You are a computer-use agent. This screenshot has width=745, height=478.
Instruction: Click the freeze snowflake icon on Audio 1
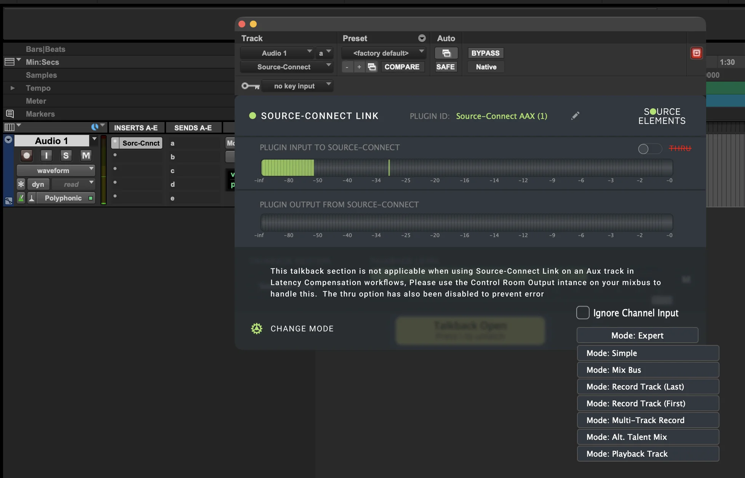tap(21, 184)
